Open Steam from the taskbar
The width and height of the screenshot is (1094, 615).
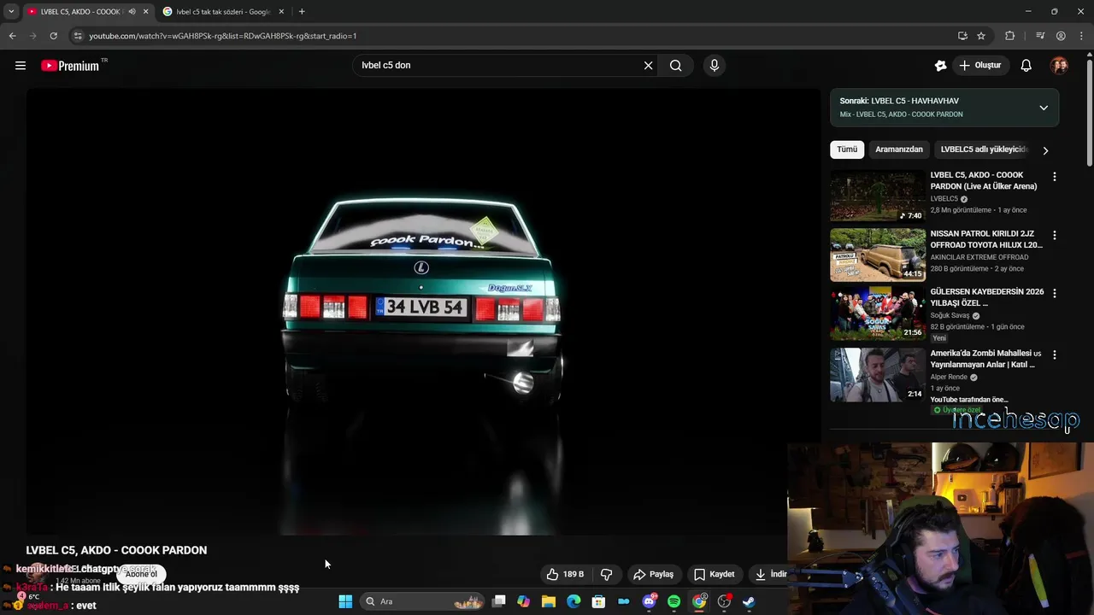click(749, 601)
